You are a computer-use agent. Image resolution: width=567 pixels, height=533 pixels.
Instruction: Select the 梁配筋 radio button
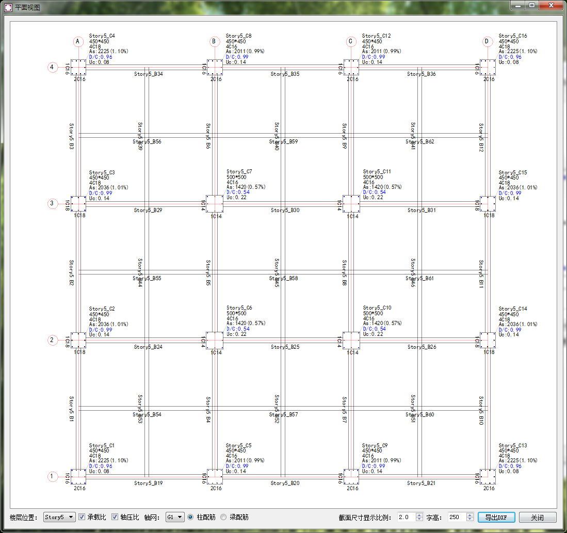pyautogui.click(x=223, y=517)
